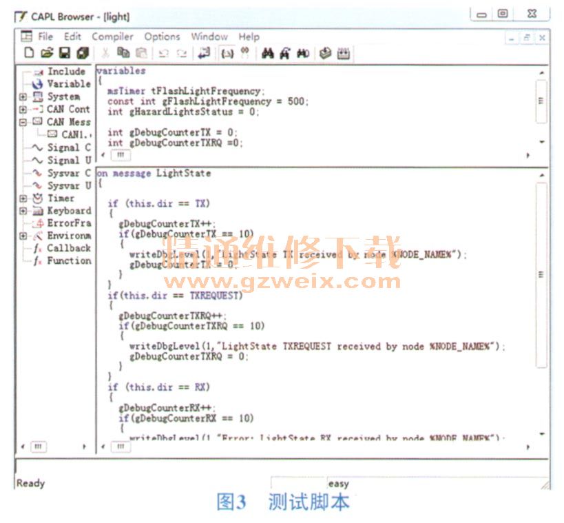Image resolution: width=564 pixels, height=523 pixels.
Task: Click the New file icon
Action: (29, 53)
